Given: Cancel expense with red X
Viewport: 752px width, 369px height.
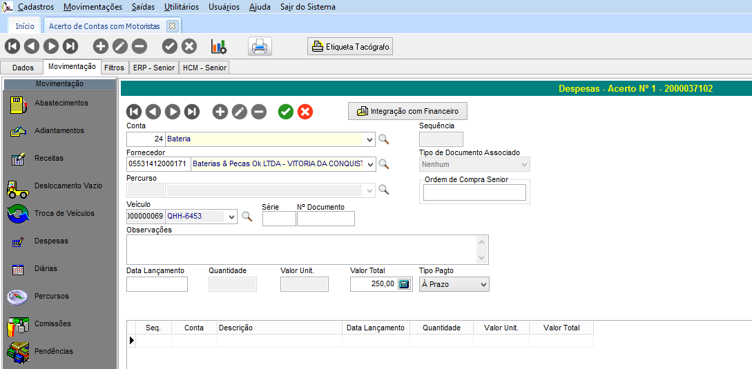Looking at the screenshot, I should pos(305,112).
